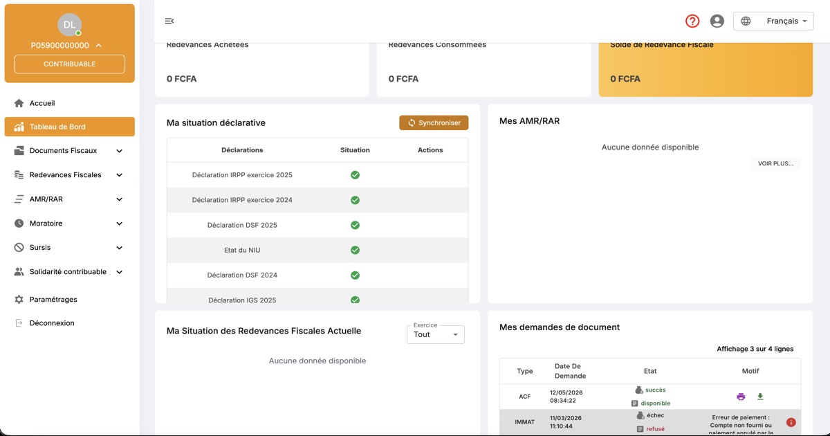Click the globe language icon
The width and height of the screenshot is (830, 436).
click(x=746, y=21)
